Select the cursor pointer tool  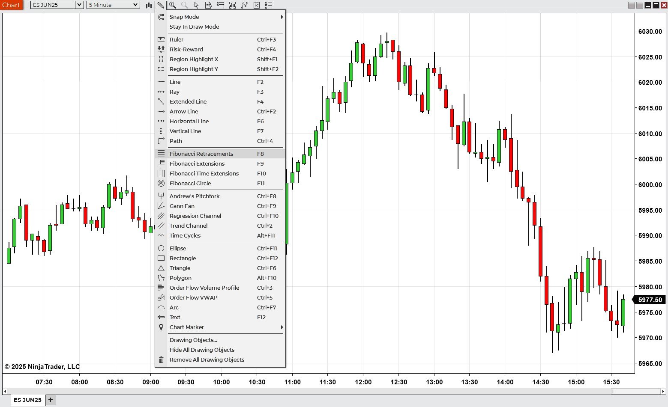[x=196, y=5]
